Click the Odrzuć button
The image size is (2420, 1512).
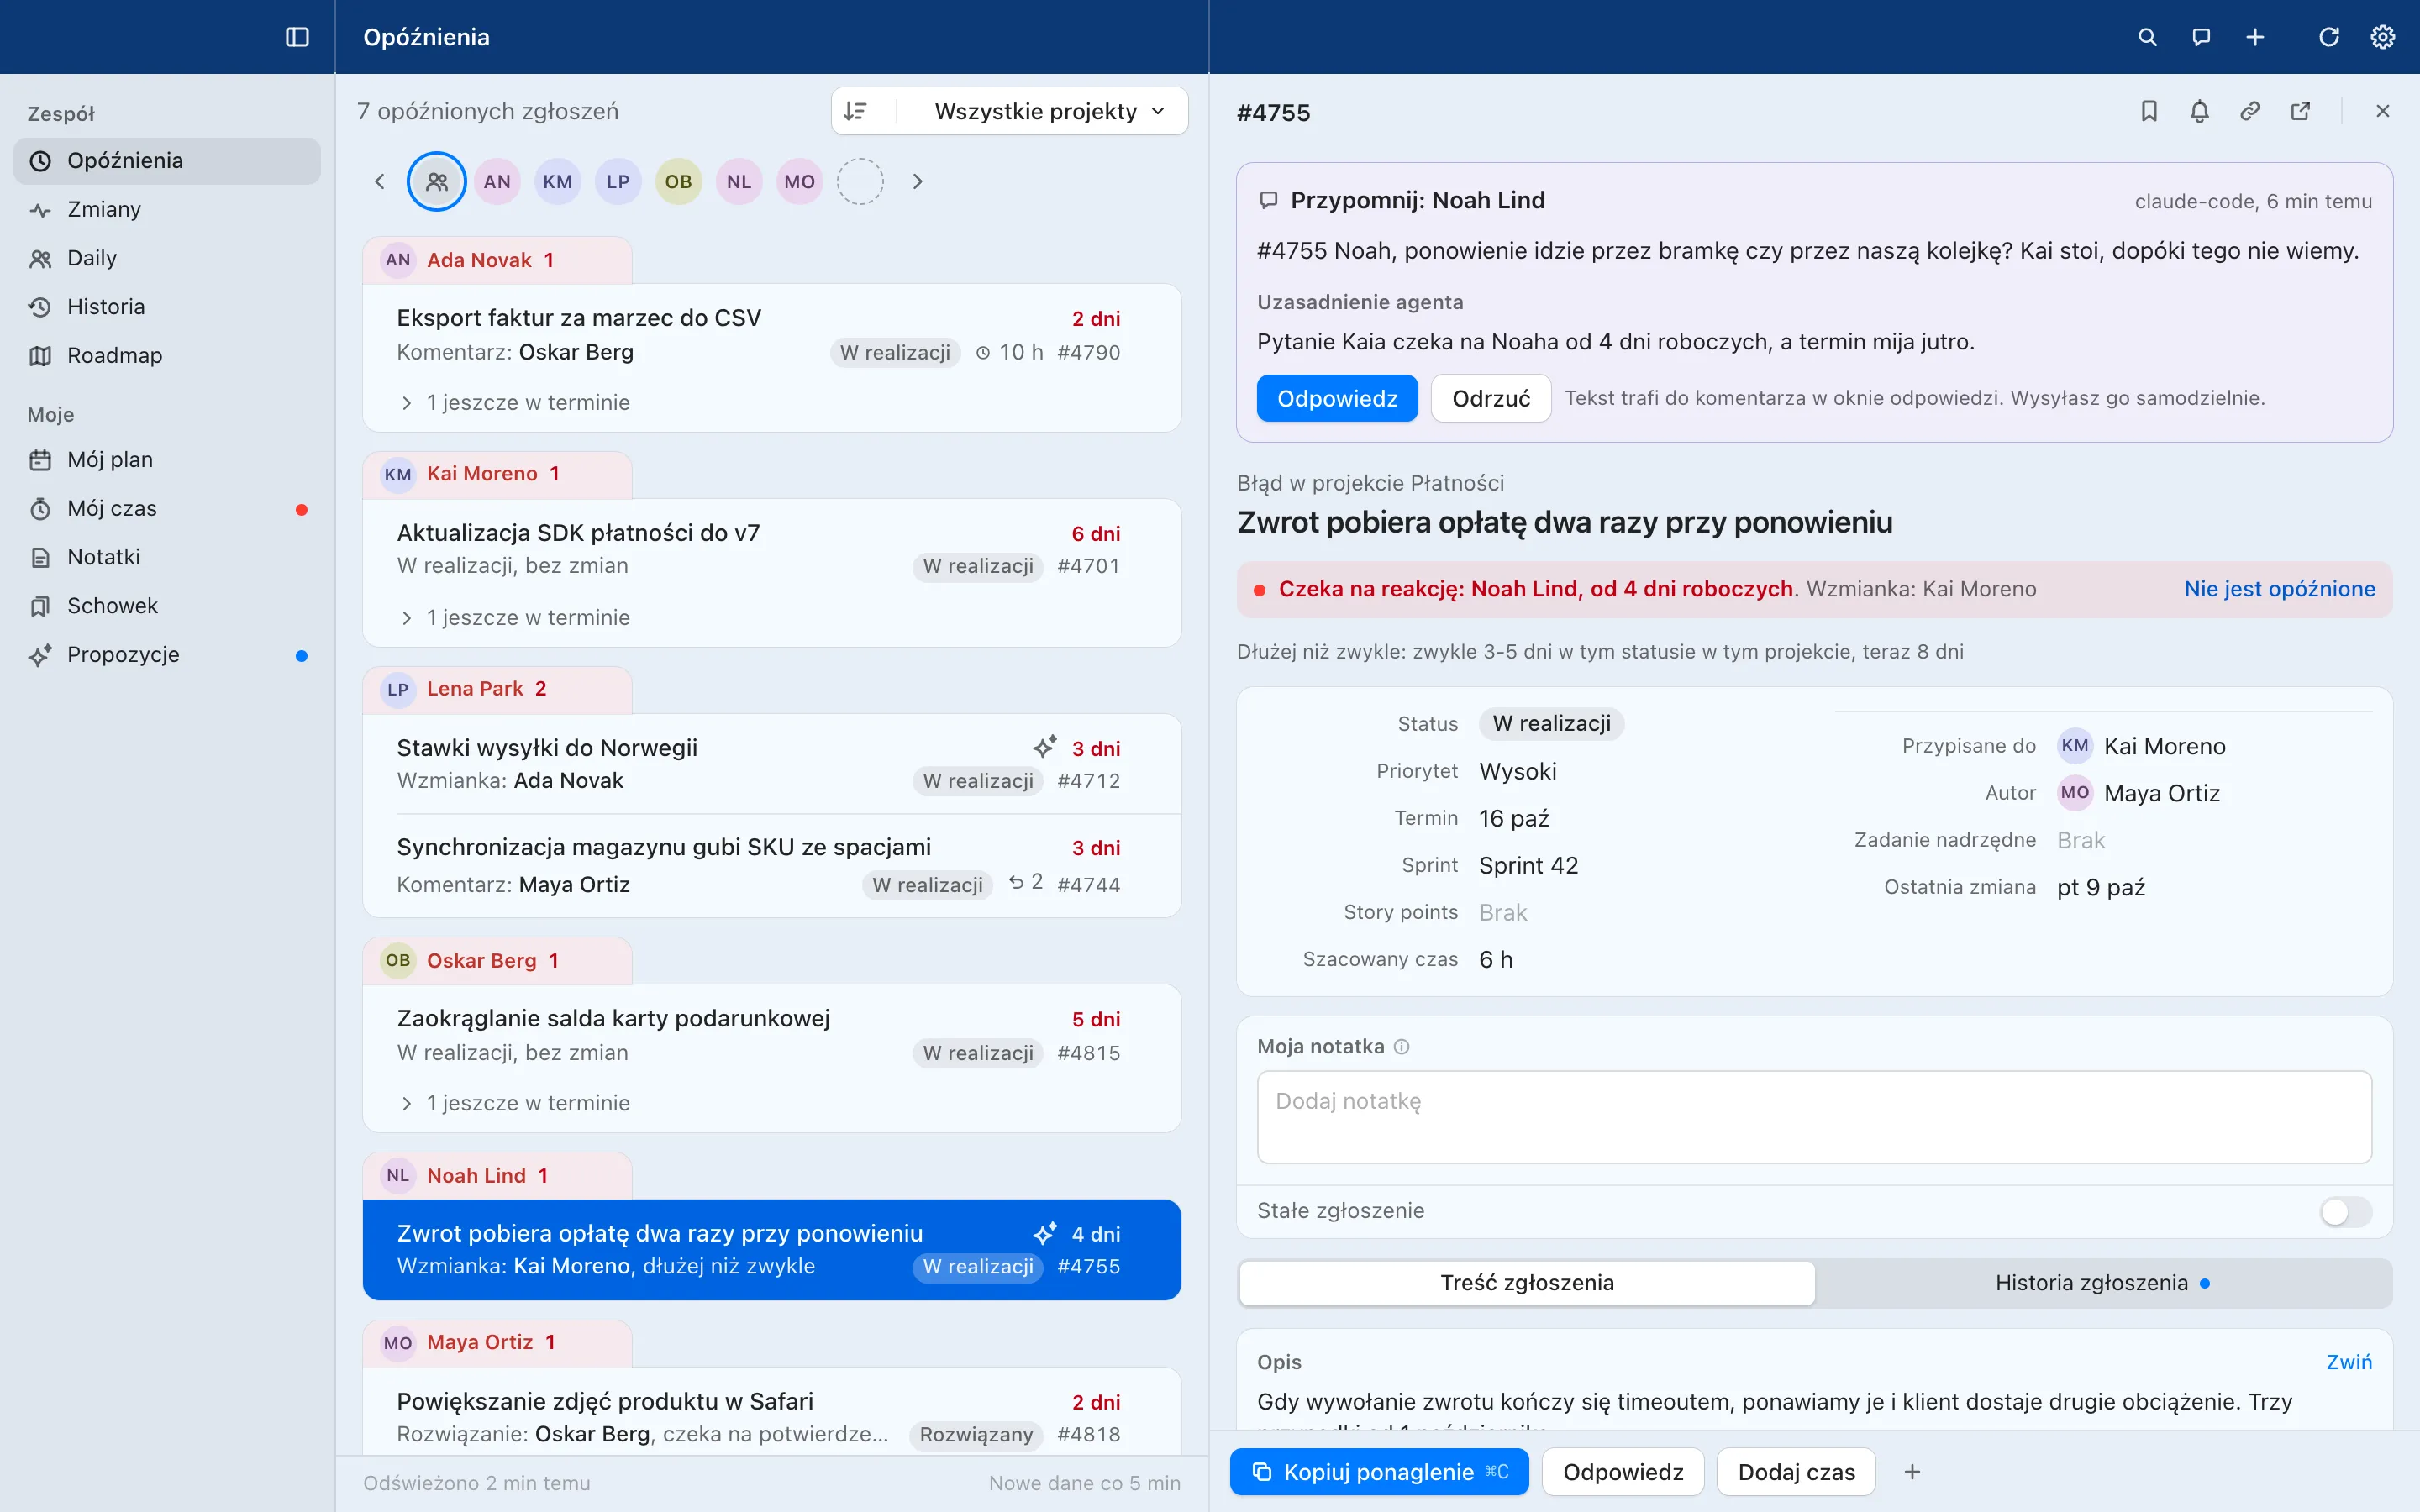1491,398
